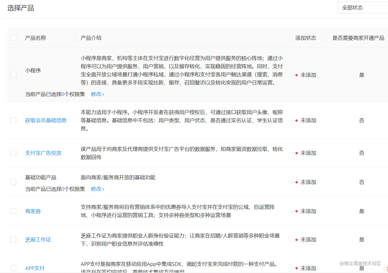Check the box for 小程序 row
388x273 pixels.
[x=13, y=75]
